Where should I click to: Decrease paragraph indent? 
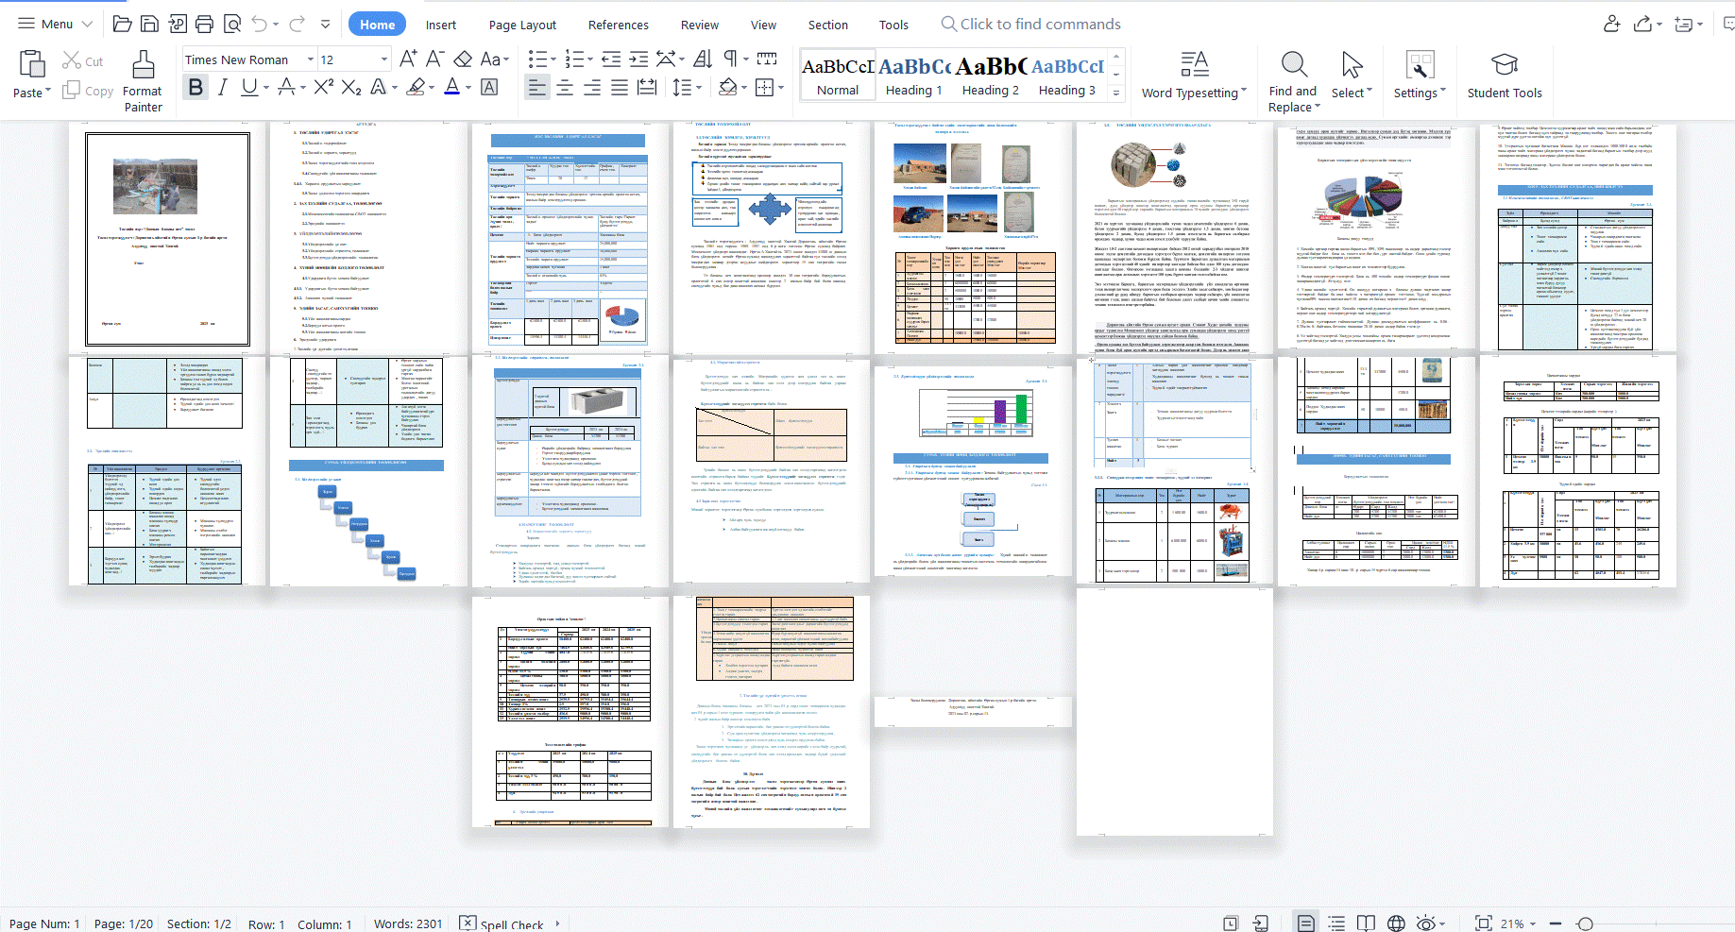click(x=611, y=59)
